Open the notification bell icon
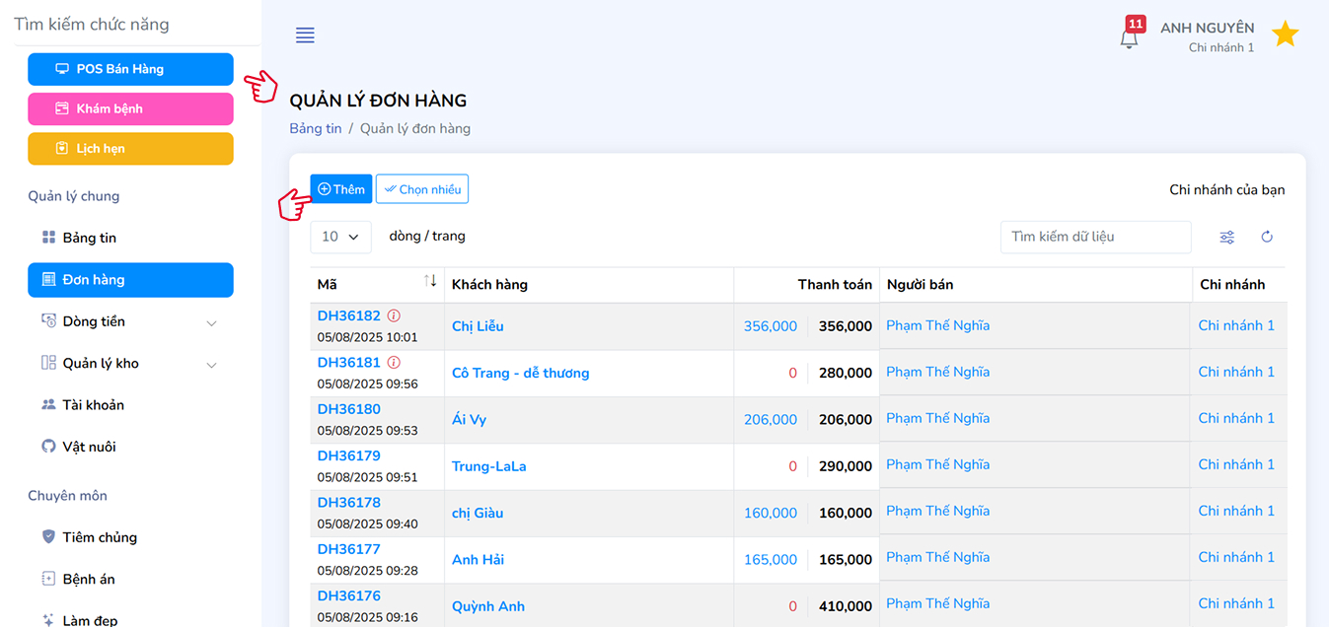 pos(1130,37)
